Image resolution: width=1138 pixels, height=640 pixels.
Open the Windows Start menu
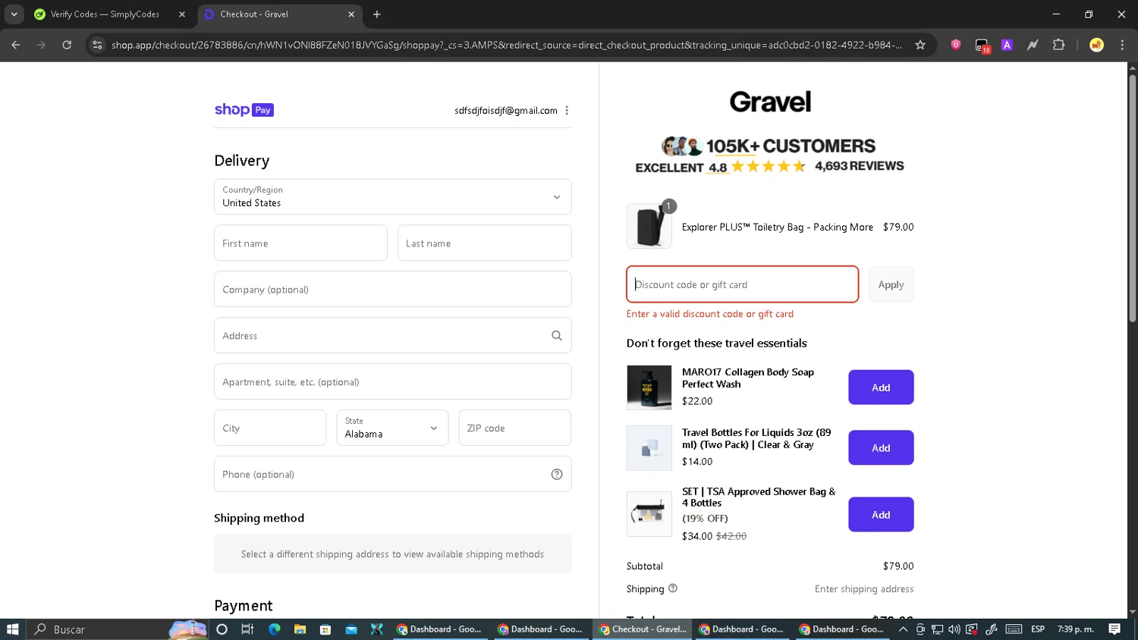point(12,629)
